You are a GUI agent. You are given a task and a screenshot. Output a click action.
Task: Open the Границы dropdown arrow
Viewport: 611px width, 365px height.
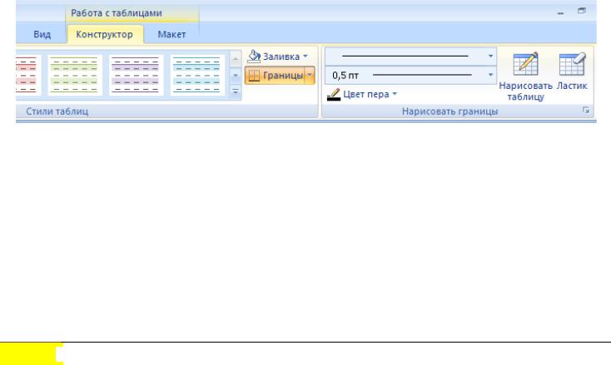coord(310,75)
